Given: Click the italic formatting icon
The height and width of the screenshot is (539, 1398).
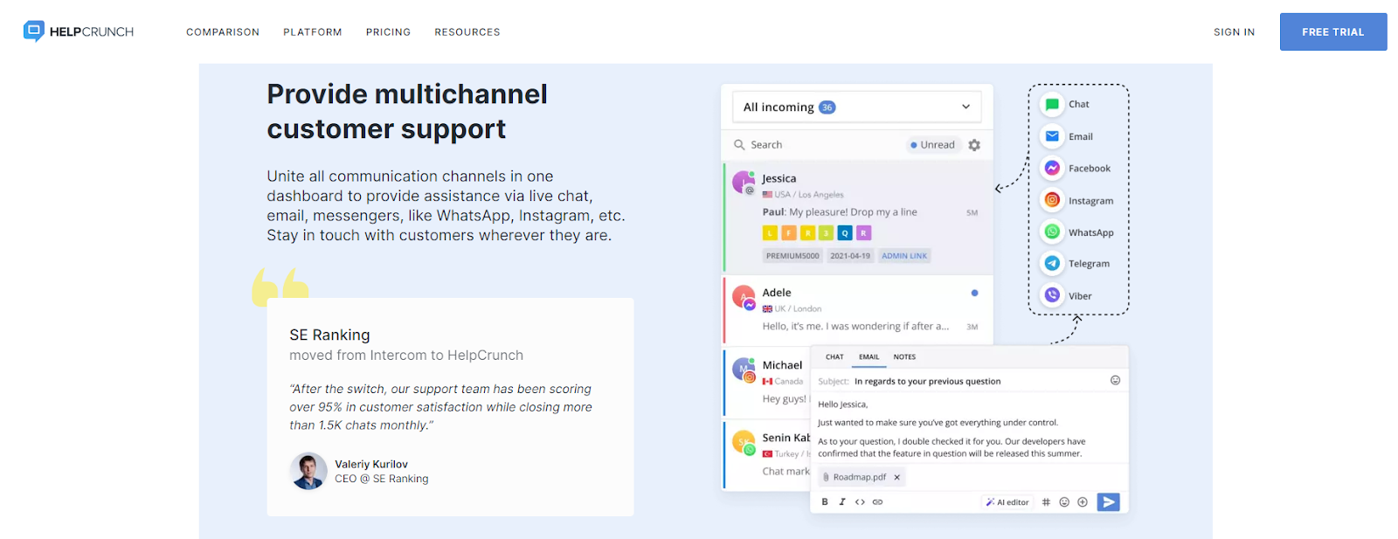Looking at the screenshot, I should [842, 502].
